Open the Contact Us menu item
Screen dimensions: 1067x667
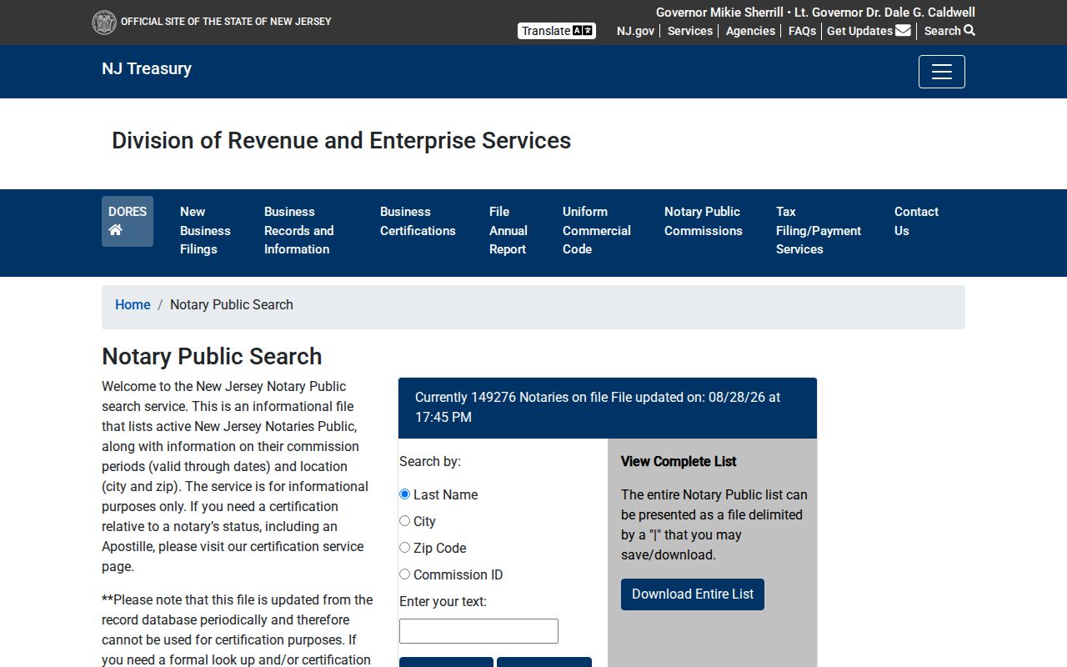pyautogui.click(x=916, y=221)
